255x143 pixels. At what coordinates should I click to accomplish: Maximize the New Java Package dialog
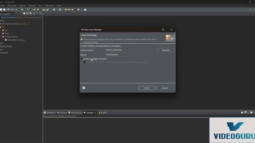[x=163, y=29]
